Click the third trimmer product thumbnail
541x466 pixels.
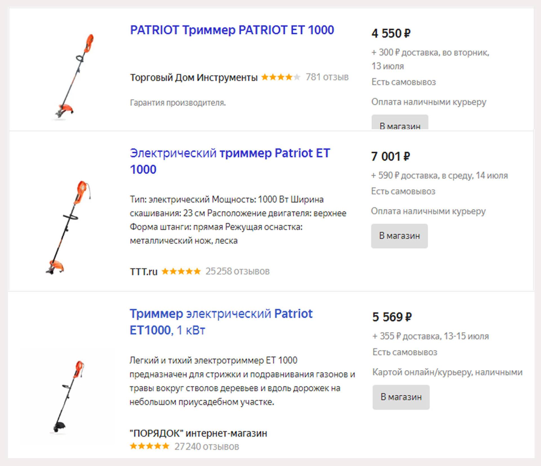(x=69, y=396)
